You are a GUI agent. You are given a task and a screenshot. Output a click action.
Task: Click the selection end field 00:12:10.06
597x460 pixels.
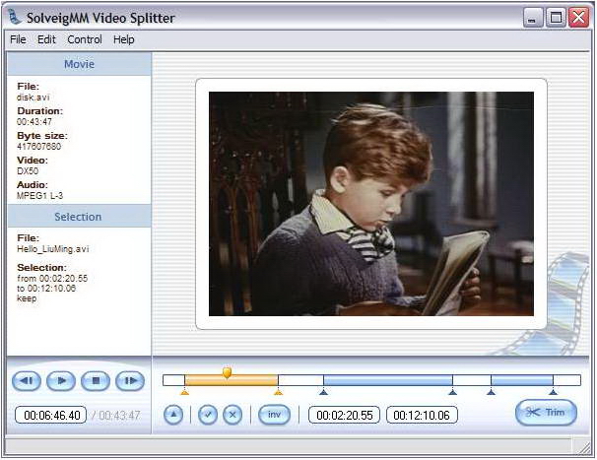422,415
